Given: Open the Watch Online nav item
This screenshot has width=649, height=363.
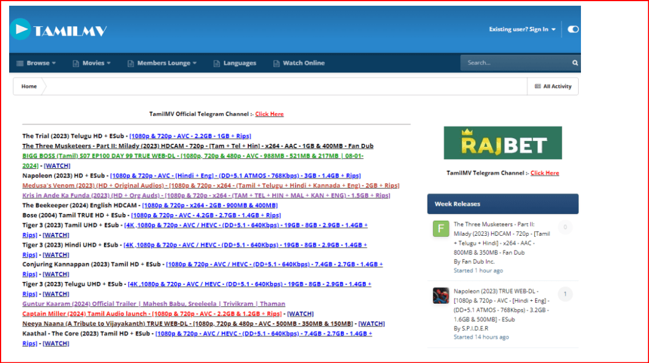Looking at the screenshot, I should pyautogui.click(x=299, y=63).
